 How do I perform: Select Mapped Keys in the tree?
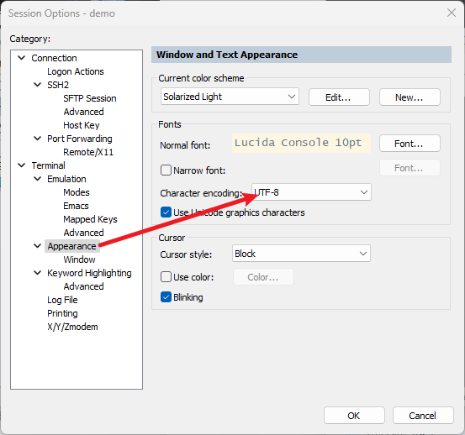(90, 219)
